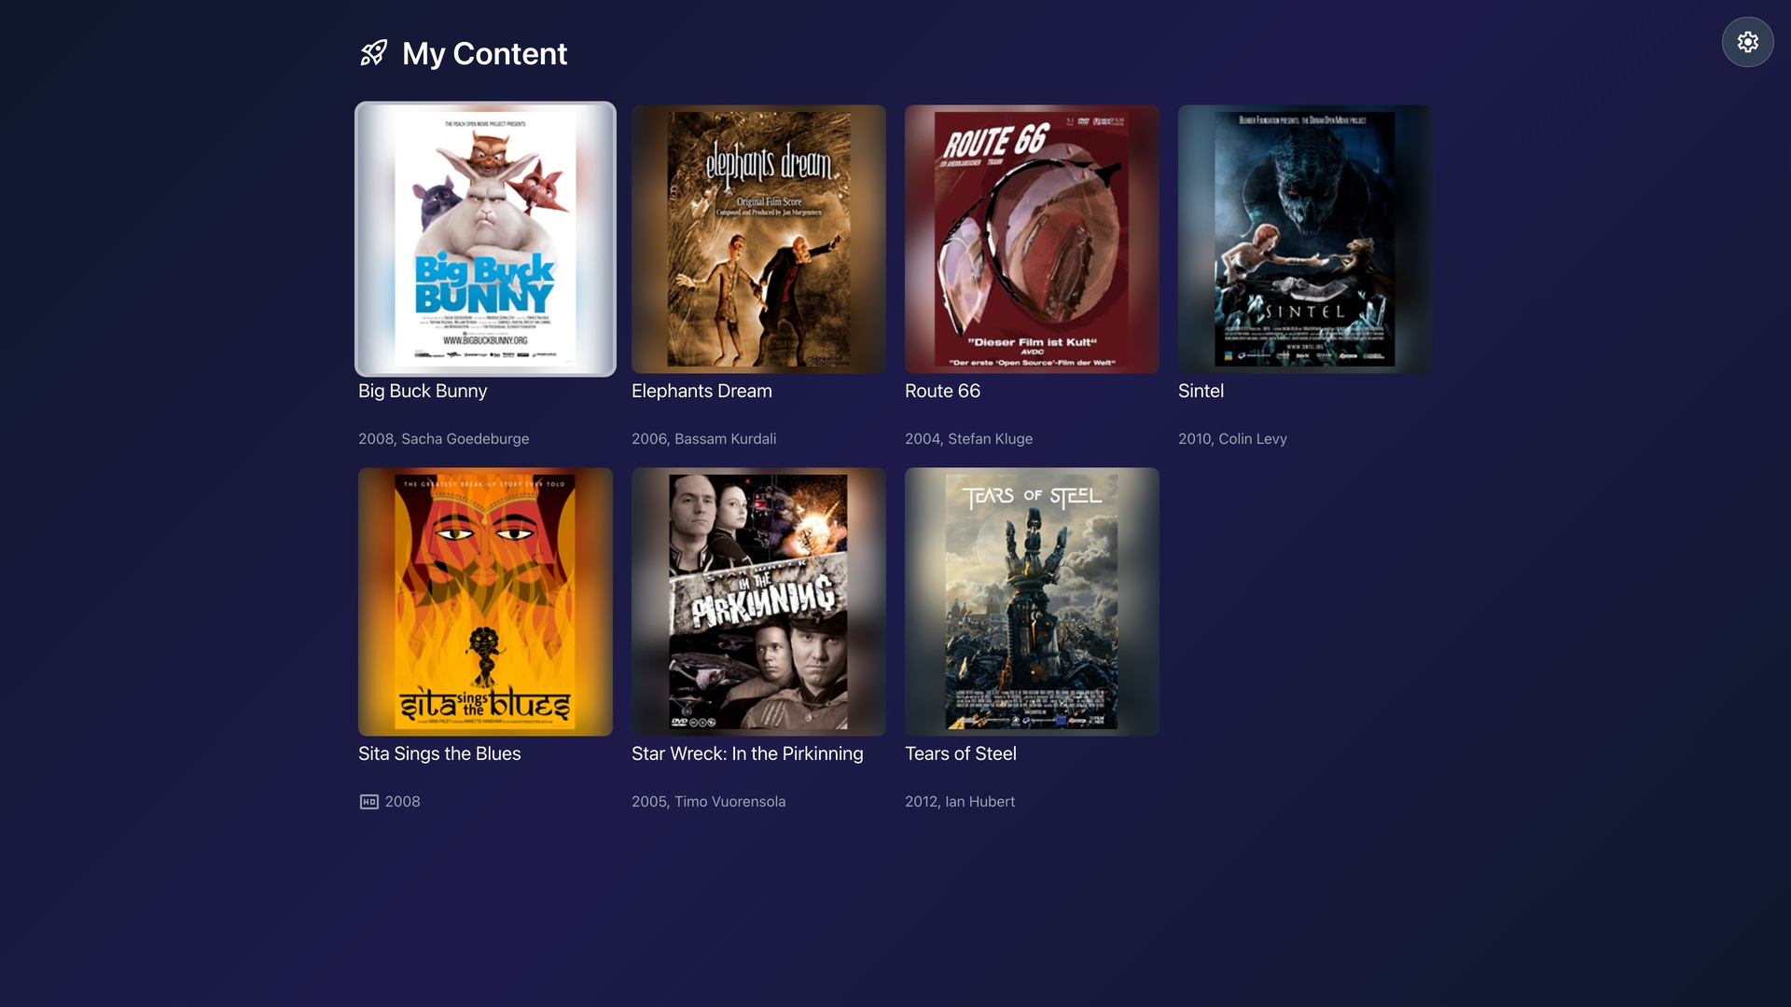
Task: Open the Star Wreck: In the Pirkinning poster
Action: (x=758, y=601)
